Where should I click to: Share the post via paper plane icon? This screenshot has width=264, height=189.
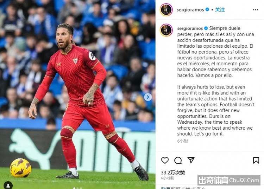click(x=191, y=160)
